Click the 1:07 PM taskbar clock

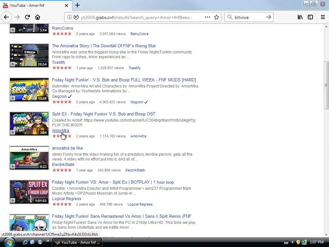[x=316, y=242]
